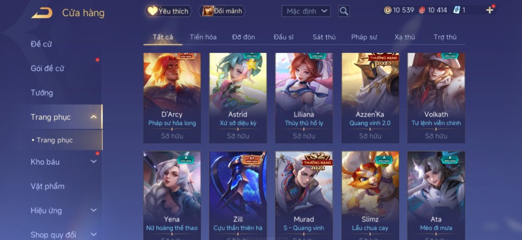Image resolution: width=522 pixels, height=240 pixels.
Task: Open Đổi mảnh shard exchange
Action: [x=222, y=11]
